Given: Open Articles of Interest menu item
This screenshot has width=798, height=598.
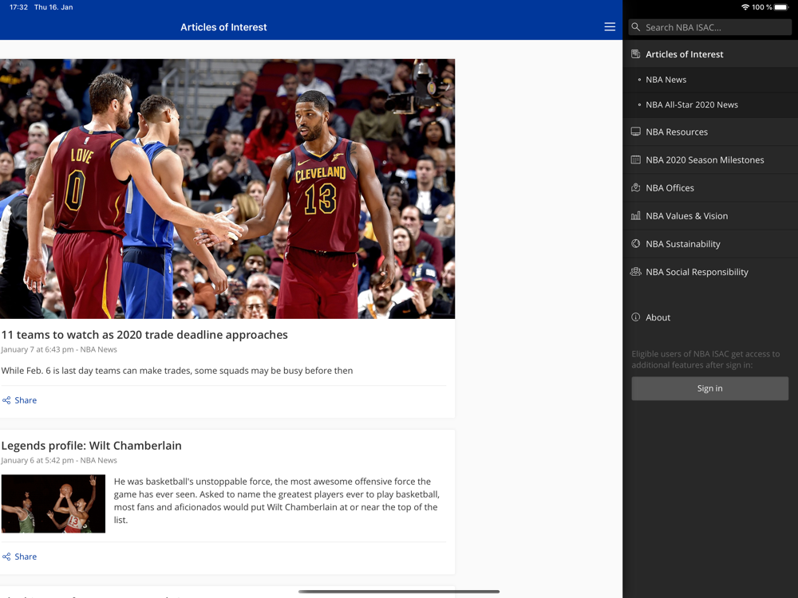Looking at the screenshot, I should point(710,54).
